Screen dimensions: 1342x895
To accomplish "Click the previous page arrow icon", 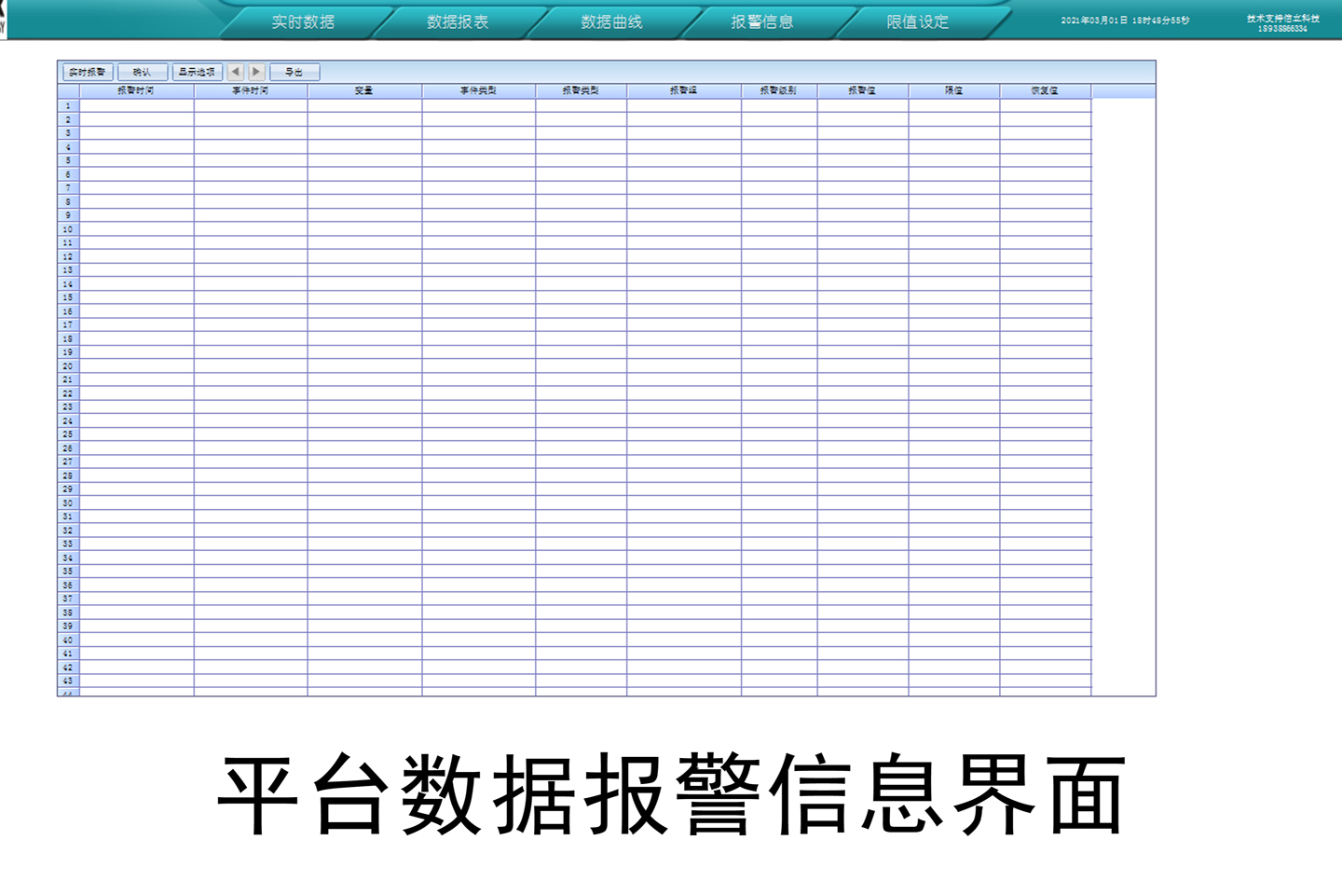I will pos(235,72).
